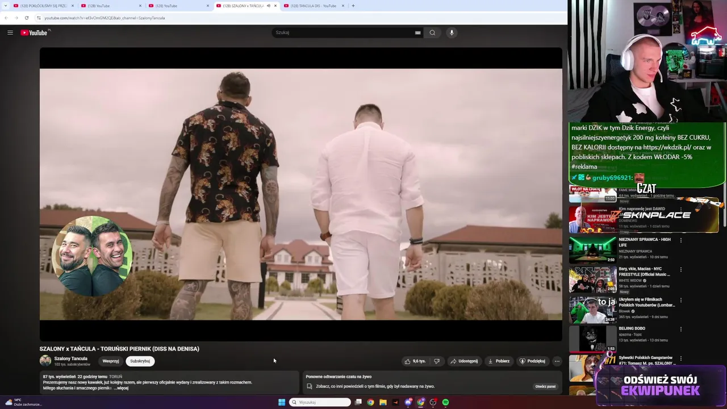Open options menu for NYC FREESTYLE video
Screen dimensions: 727x409
(681, 270)
